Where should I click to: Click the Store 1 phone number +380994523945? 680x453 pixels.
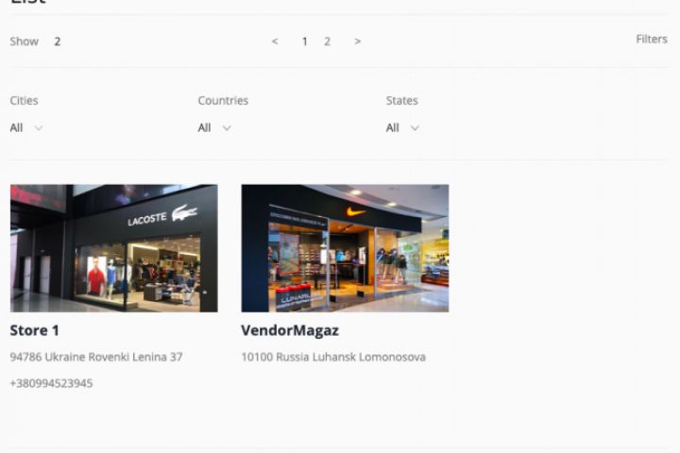coord(51,383)
